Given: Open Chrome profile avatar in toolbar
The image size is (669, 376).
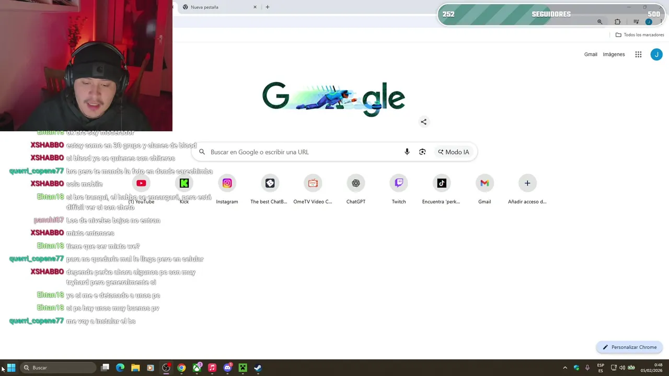Looking at the screenshot, I should pyautogui.click(x=649, y=22).
